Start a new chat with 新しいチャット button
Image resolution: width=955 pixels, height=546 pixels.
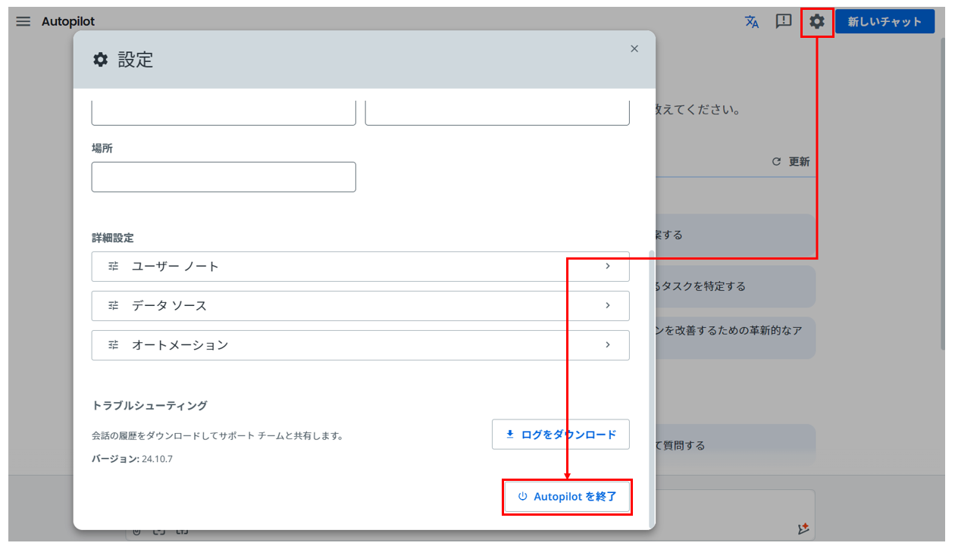click(x=885, y=22)
